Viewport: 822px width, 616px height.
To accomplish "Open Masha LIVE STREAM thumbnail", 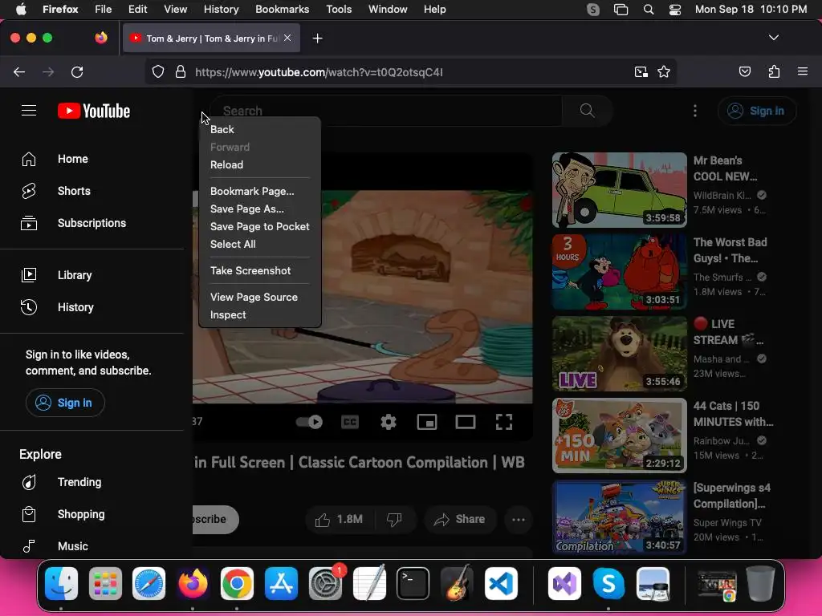I will [619, 354].
